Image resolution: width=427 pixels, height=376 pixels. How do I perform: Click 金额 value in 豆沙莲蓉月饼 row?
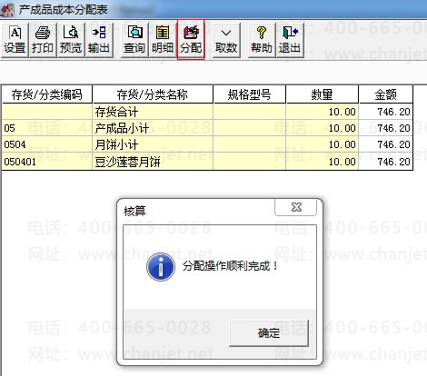click(x=386, y=162)
